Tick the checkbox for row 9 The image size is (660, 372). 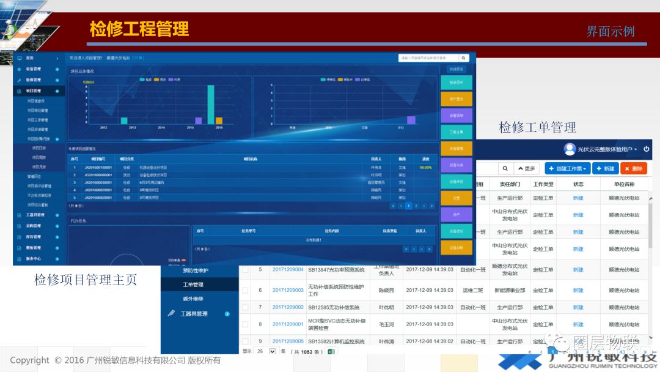pos(246,341)
